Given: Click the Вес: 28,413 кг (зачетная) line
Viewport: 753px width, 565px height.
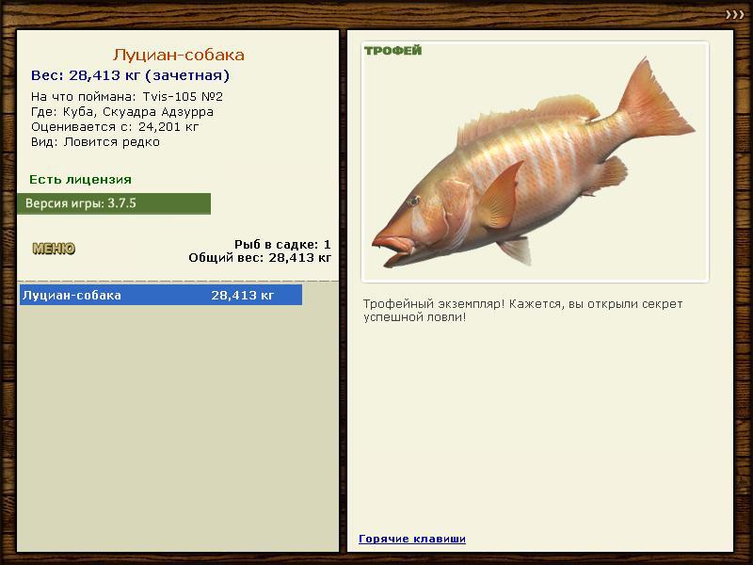Looking at the screenshot, I should click(x=130, y=75).
